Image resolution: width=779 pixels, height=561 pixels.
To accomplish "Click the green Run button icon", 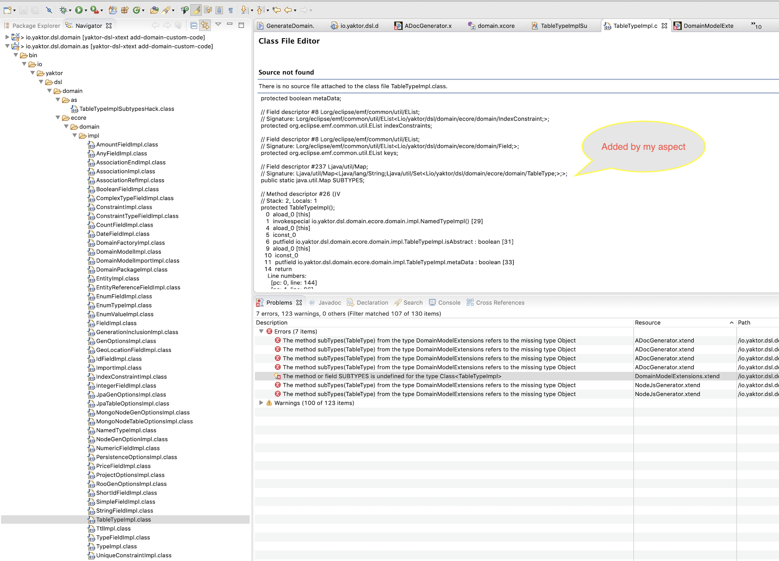I will pos(79,10).
